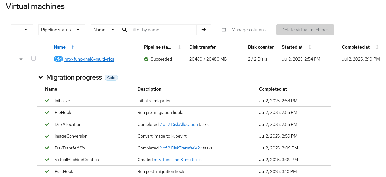Collapse the Migration progress section

[x=41, y=78]
